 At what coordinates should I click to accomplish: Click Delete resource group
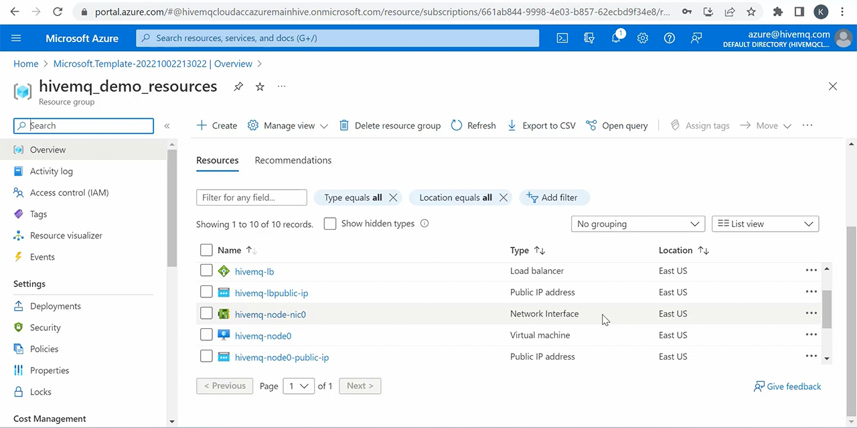click(x=390, y=125)
